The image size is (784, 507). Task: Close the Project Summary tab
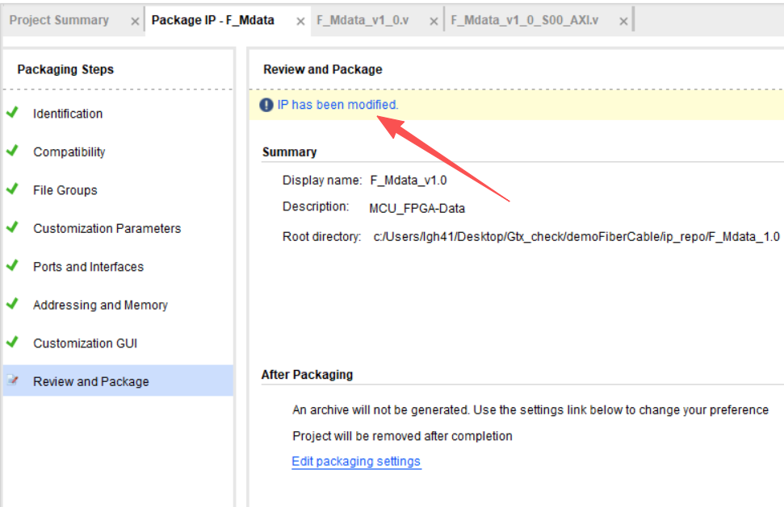pos(135,22)
